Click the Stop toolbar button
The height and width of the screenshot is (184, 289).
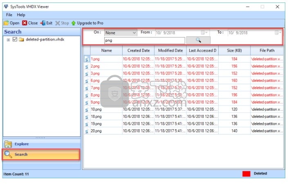click(62, 23)
